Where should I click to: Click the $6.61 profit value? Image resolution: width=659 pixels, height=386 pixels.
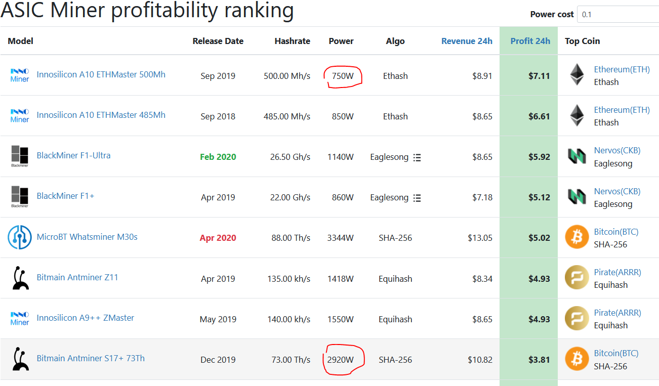coord(540,116)
